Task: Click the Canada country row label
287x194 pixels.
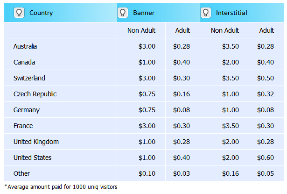Action: point(24,63)
